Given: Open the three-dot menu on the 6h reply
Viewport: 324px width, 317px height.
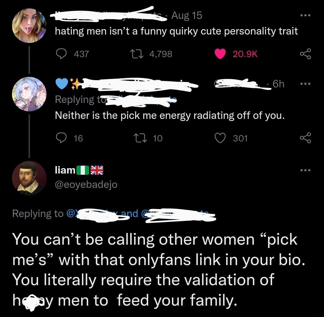Looking at the screenshot, I should point(306,84).
